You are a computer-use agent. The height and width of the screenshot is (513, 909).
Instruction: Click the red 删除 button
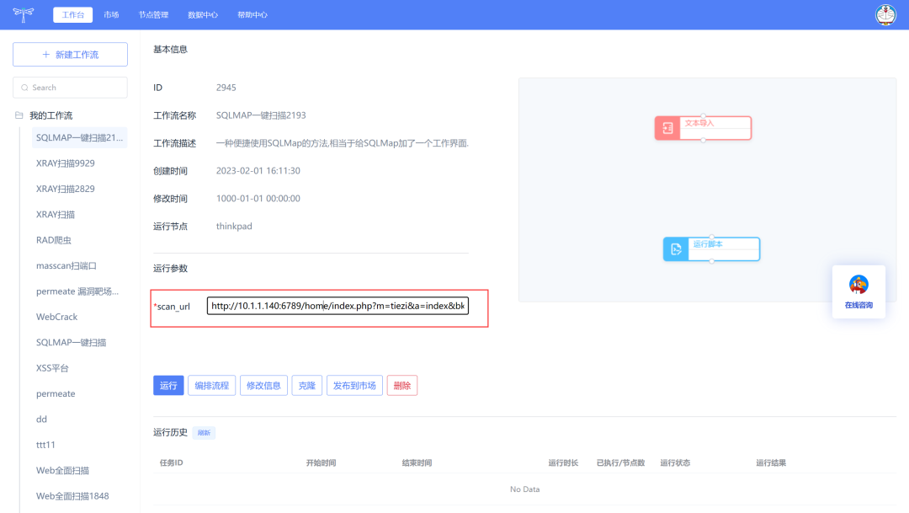pyautogui.click(x=401, y=386)
